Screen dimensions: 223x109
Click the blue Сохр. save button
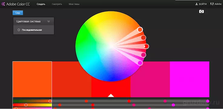pos(18,13)
